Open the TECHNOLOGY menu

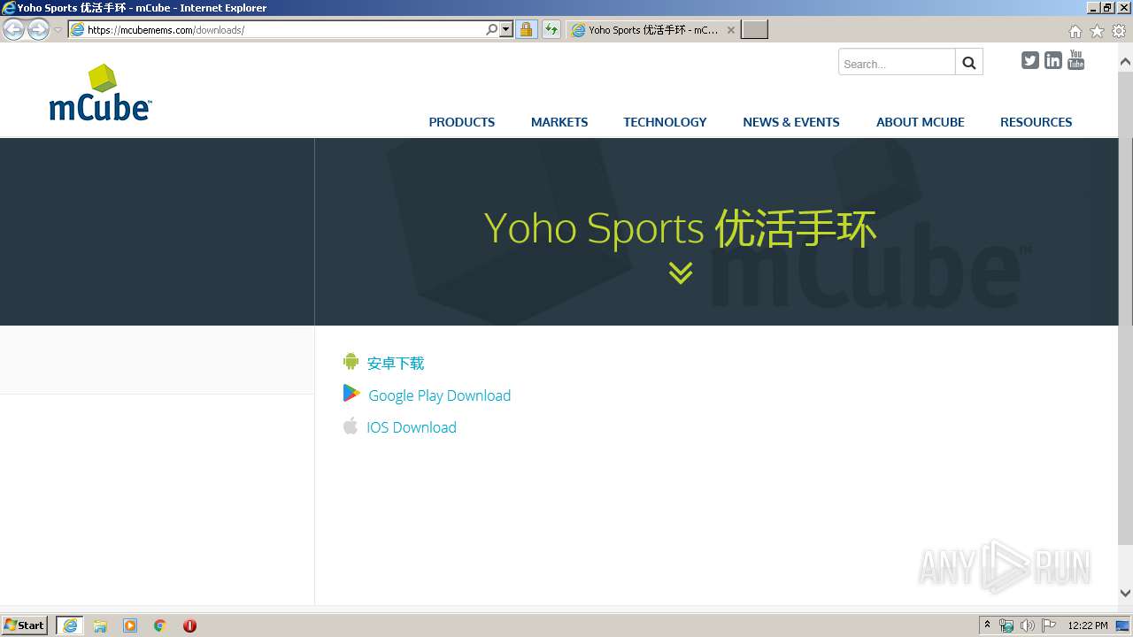(x=665, y=122)
